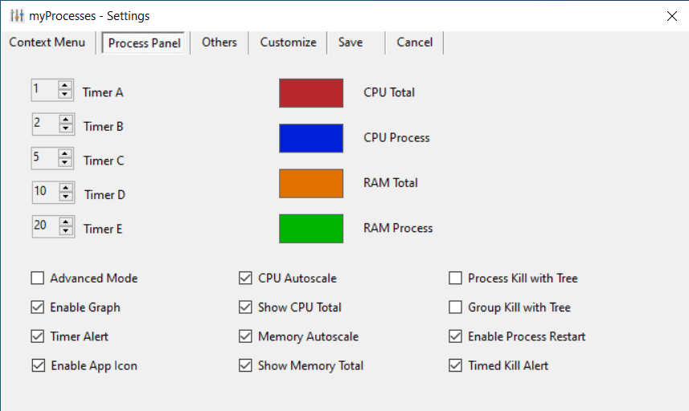This screenshot has width=689, height=411.
Task: Change the blue CPU Process color
Action: coord(311,138)
